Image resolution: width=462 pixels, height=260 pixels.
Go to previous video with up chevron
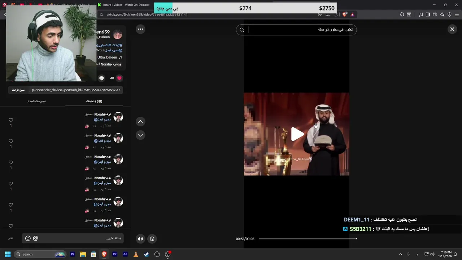(140, 122)
